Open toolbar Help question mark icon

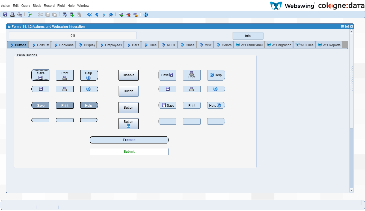point(146,15)
